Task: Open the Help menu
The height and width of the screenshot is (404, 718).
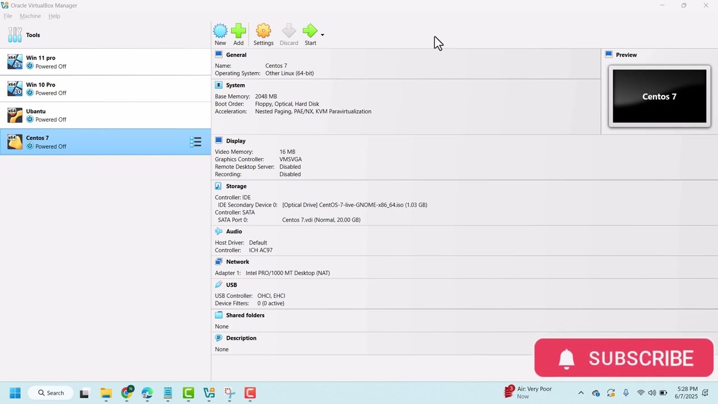Action: tap(54, 16)
